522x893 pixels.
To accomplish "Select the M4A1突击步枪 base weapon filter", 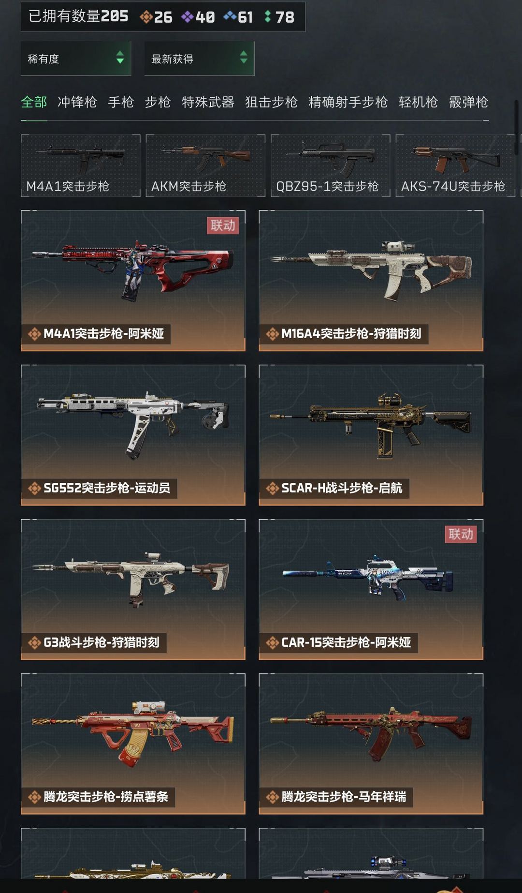I will tap(81, 166).
